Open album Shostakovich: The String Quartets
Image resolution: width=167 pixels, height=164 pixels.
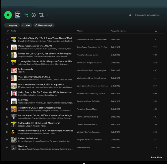(x=92, y=93)
